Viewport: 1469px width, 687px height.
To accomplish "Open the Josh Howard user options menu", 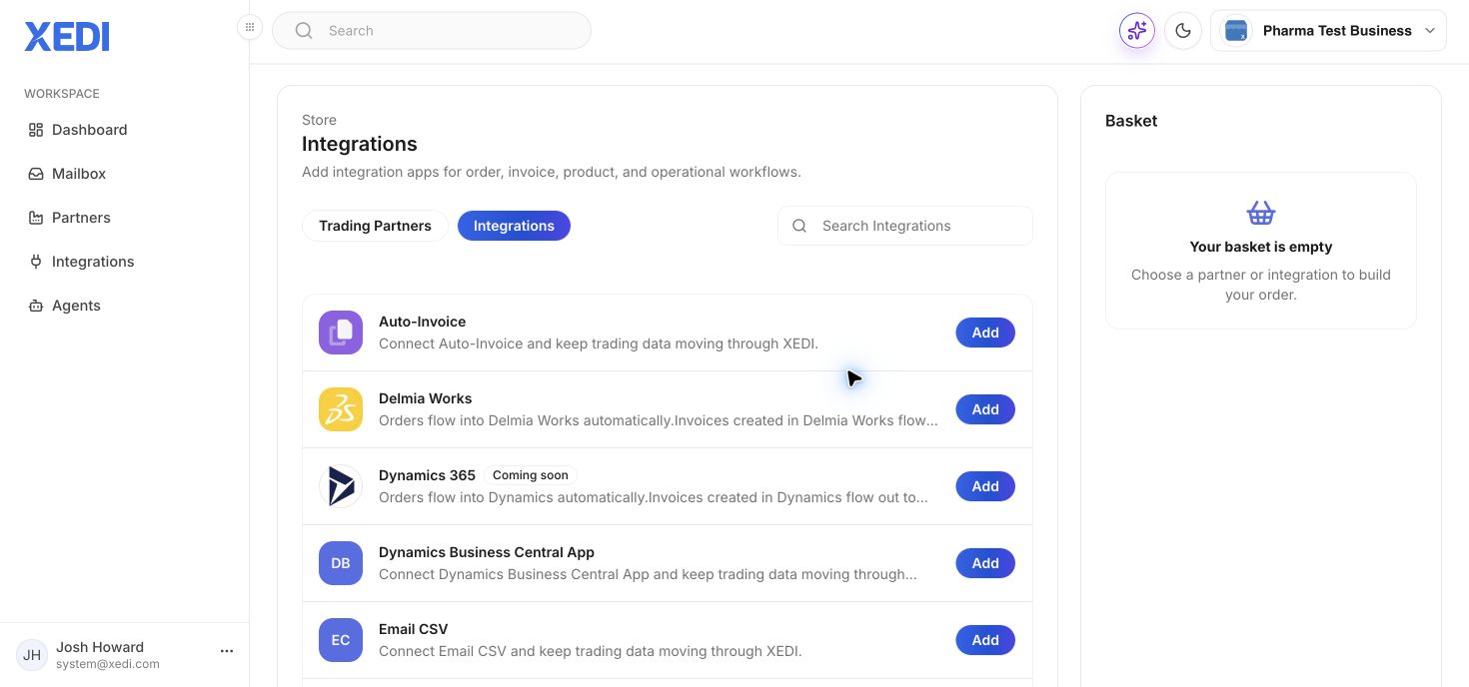I will [227, 651].
